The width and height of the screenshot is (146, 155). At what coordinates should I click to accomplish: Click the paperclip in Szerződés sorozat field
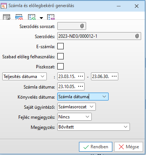click(82, 26)
